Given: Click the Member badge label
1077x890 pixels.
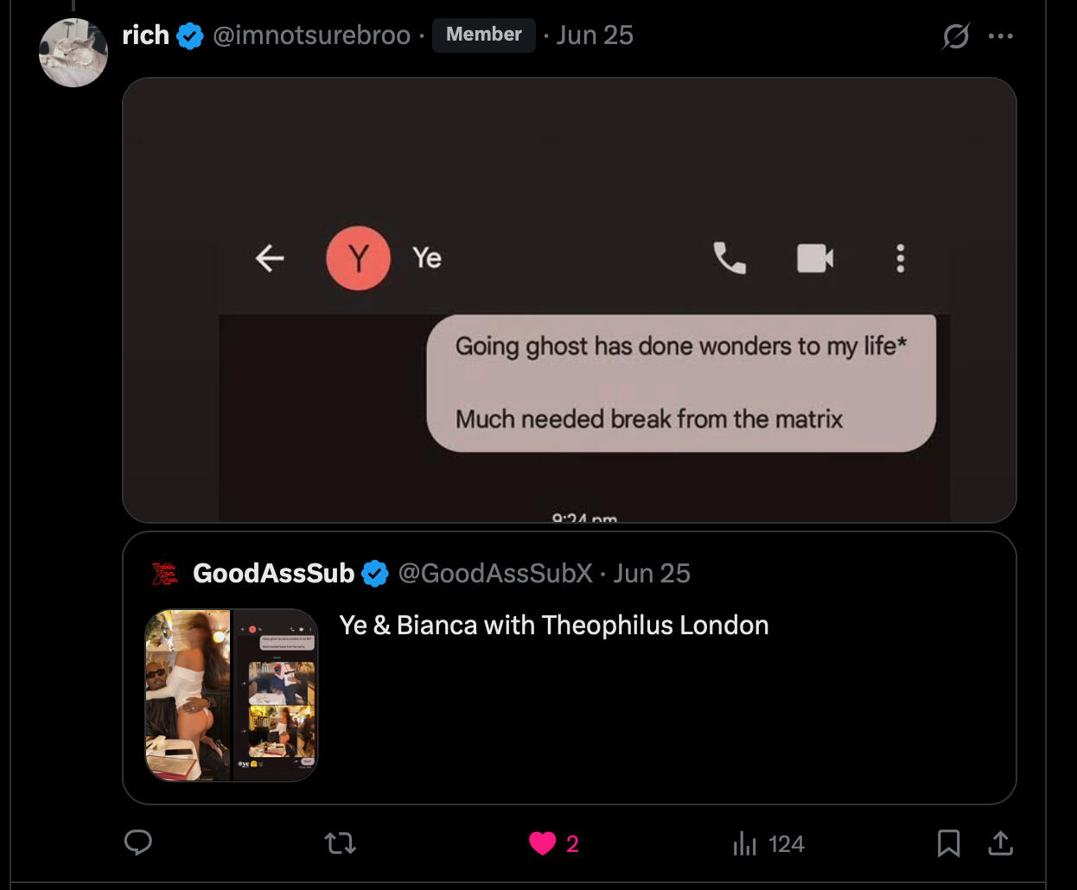Looking at the screenshot, I should click(x=483, y=35).
